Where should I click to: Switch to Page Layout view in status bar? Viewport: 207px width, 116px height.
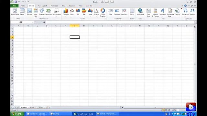(166, 110)
